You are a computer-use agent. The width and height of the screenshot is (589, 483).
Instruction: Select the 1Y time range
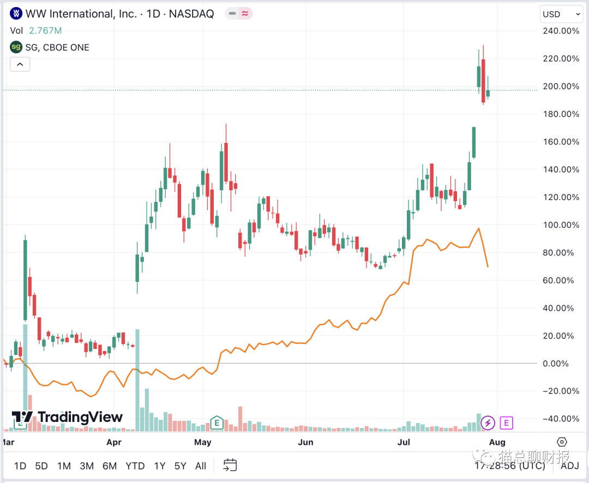pos(160,466)
